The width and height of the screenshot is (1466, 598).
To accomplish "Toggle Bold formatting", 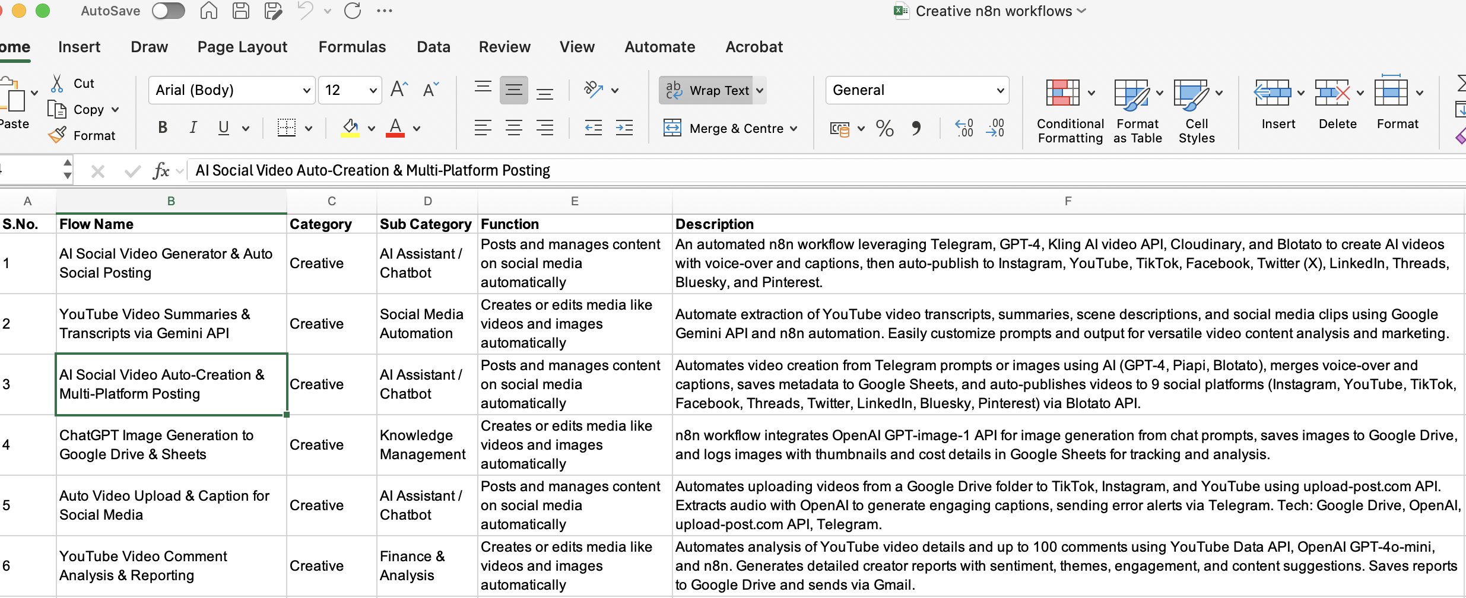I will (x=163, y=128).
